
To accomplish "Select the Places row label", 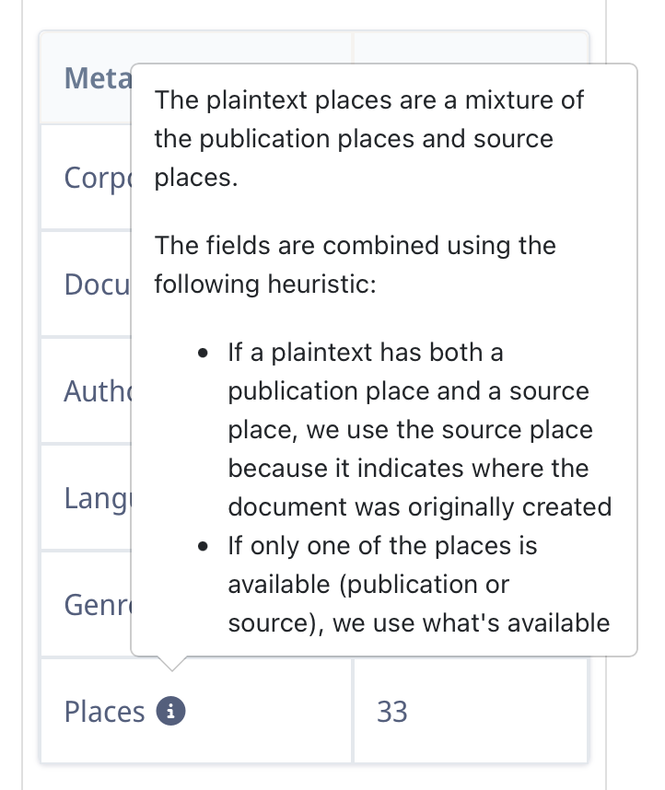I will click(104, 712).
